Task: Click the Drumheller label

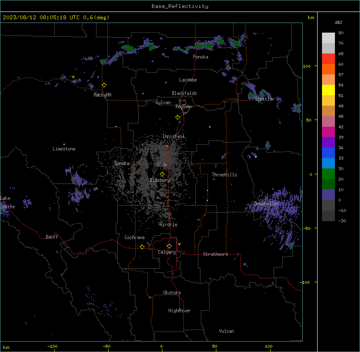Action: (266, 204)
